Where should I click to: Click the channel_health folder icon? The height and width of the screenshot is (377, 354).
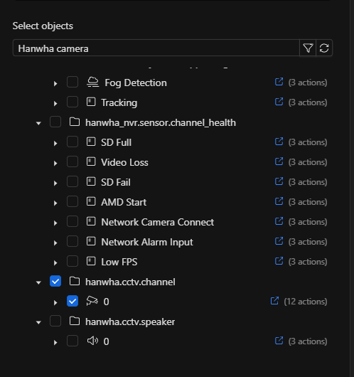click(x=75, y=122)
